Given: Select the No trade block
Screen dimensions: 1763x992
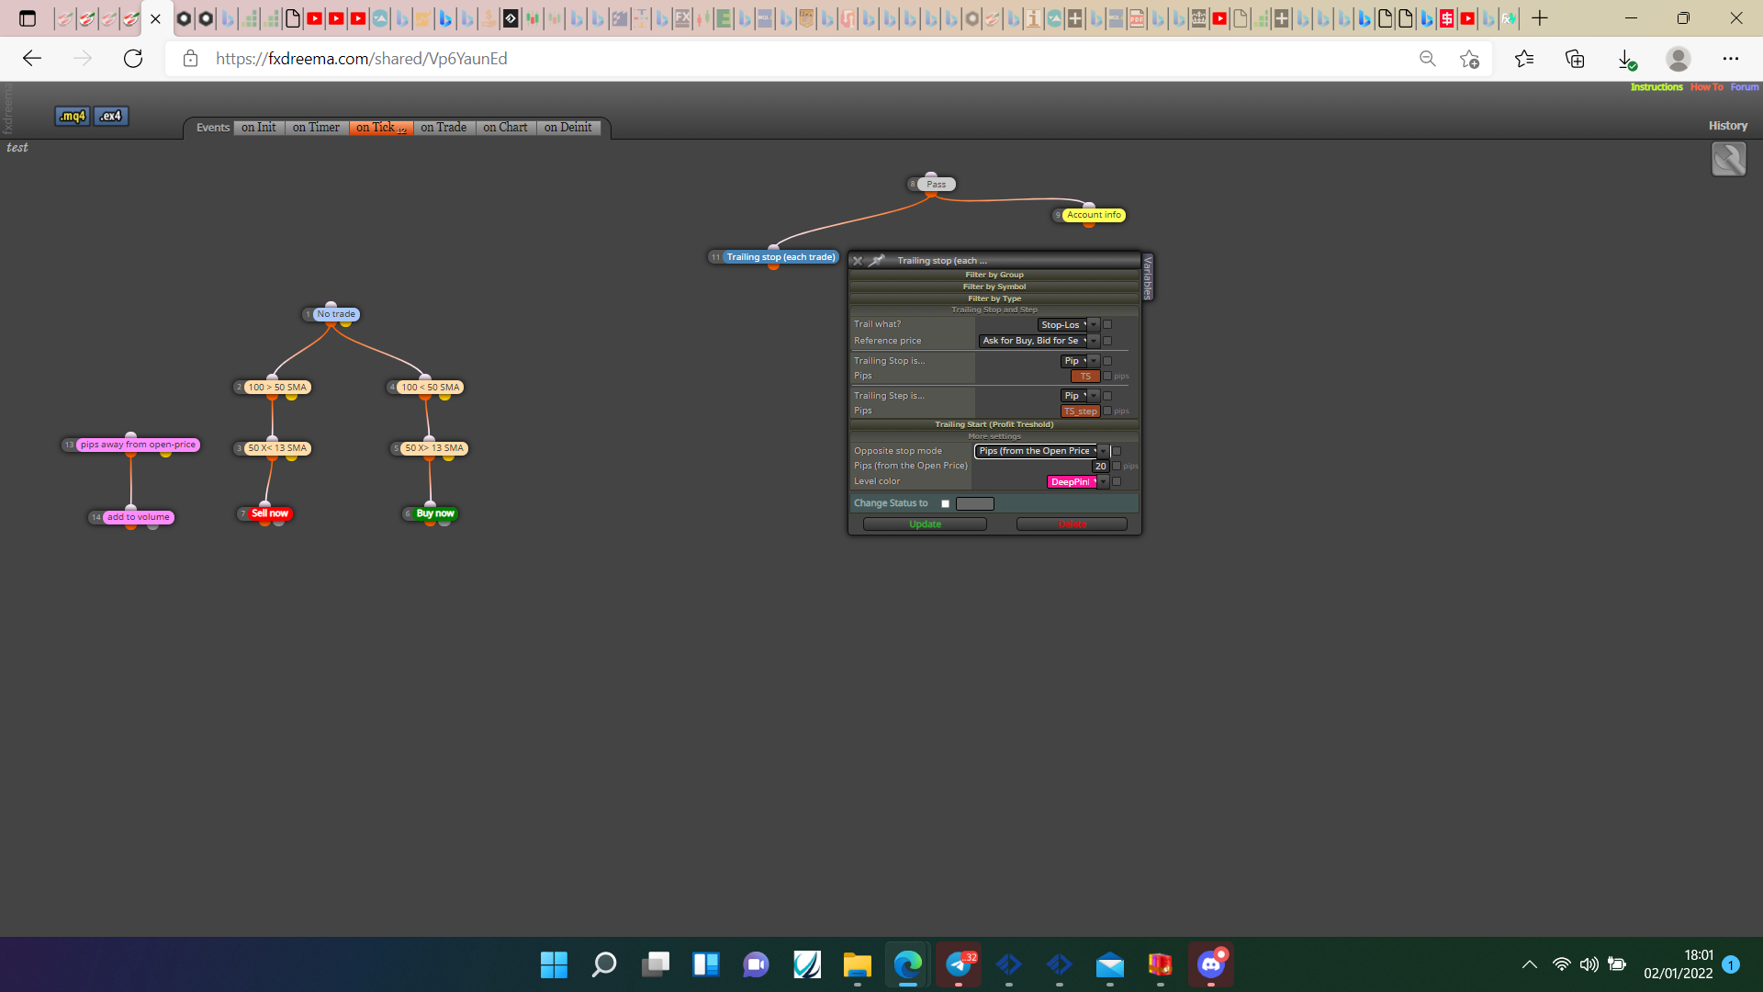Looking at the screenshot, I should 336,314.
